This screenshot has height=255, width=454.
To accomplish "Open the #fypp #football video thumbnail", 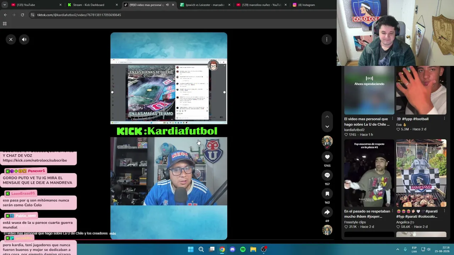I will 421,90.
